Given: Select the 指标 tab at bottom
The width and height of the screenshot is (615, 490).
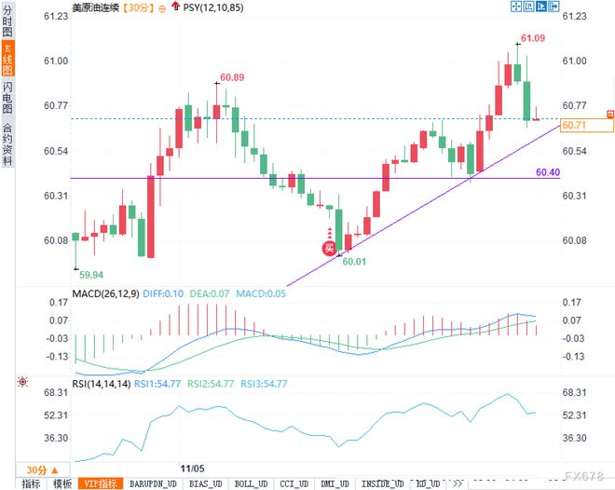Looking at the screenshot, I should pyautogui.click(x=32, y=483).
